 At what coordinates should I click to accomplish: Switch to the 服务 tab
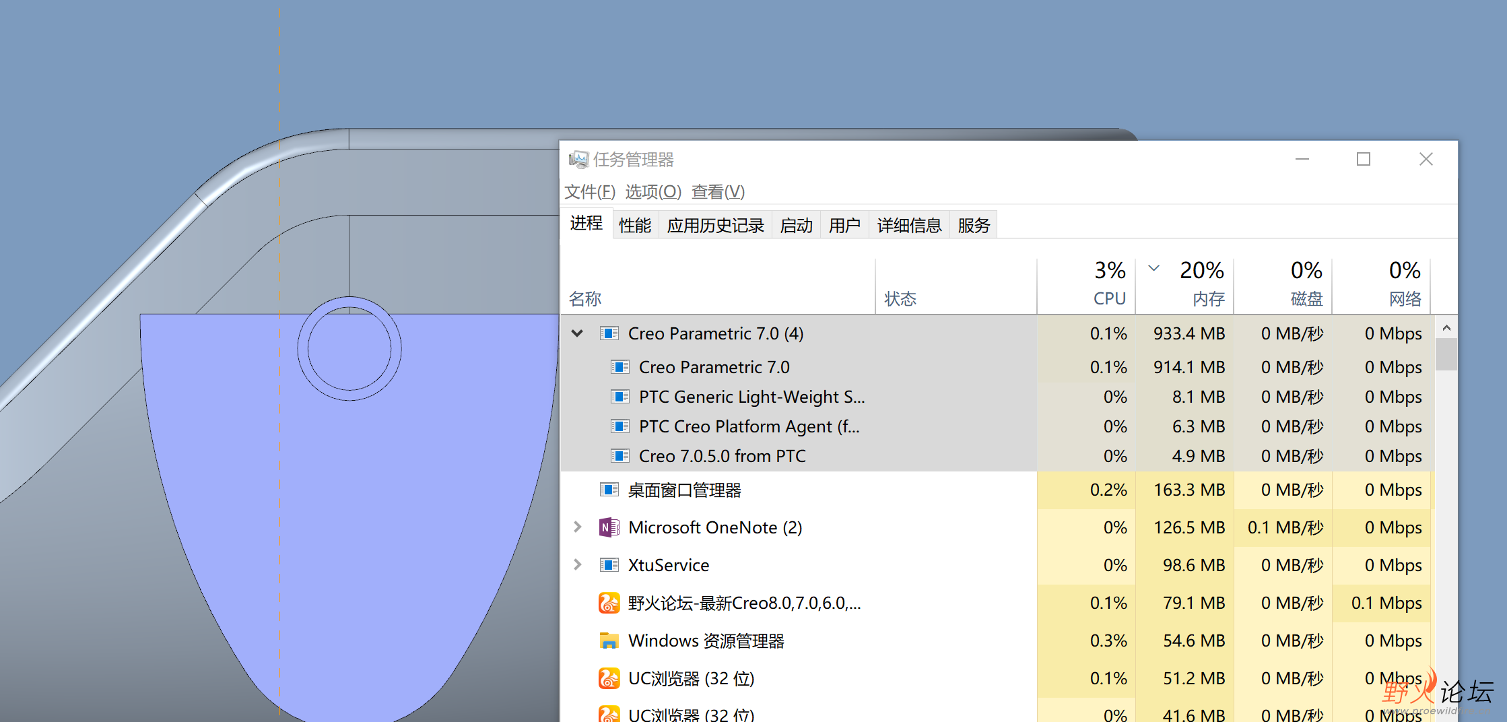point(974,226)
